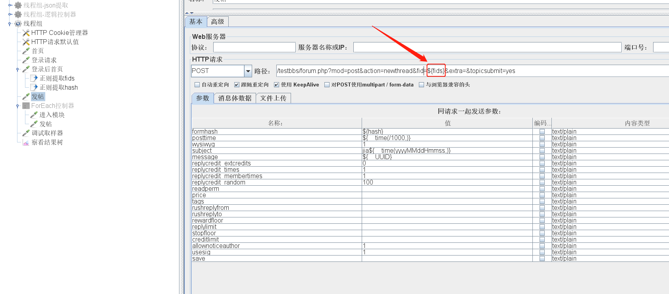Click the gear icon of 线程组 node

(18, 23)
